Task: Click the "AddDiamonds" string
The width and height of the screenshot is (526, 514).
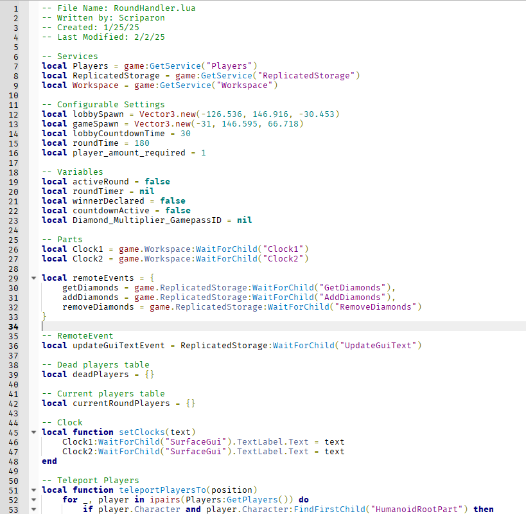Action: pos(352,297)
